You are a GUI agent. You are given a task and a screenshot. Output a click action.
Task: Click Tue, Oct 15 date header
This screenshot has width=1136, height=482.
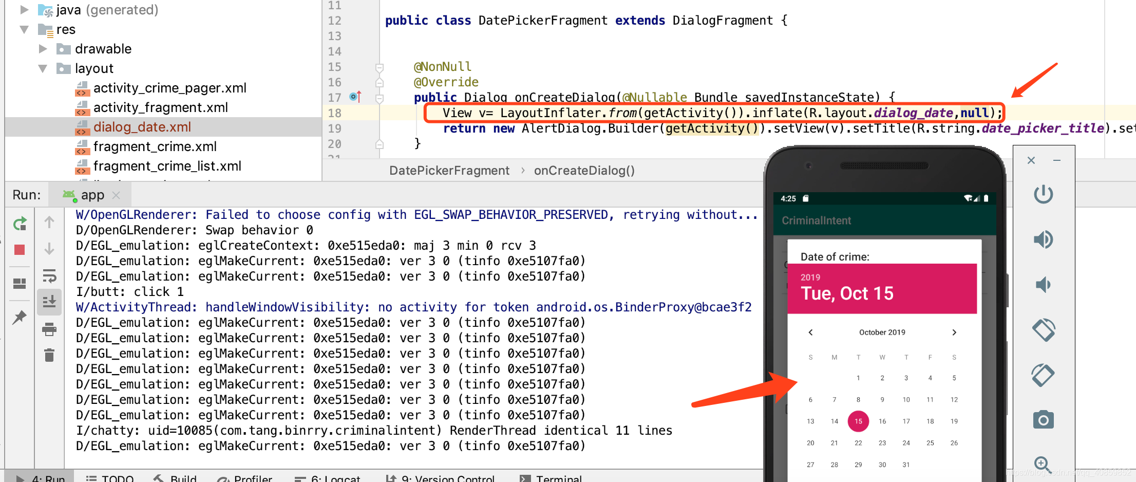pyautogui.click(x=847, y=293)
